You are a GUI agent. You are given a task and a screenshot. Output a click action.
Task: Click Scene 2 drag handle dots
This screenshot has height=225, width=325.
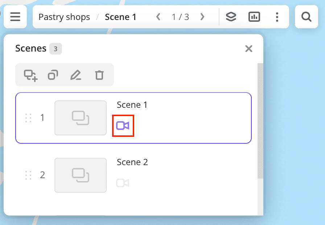pos(28,175)
